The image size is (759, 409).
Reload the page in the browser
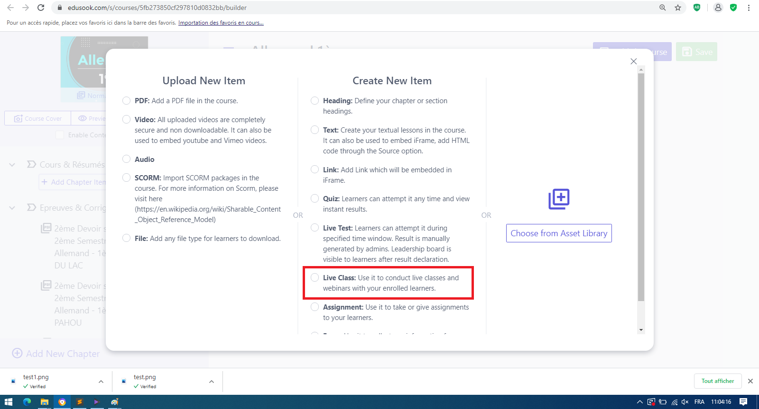click(x=41, y=8)
